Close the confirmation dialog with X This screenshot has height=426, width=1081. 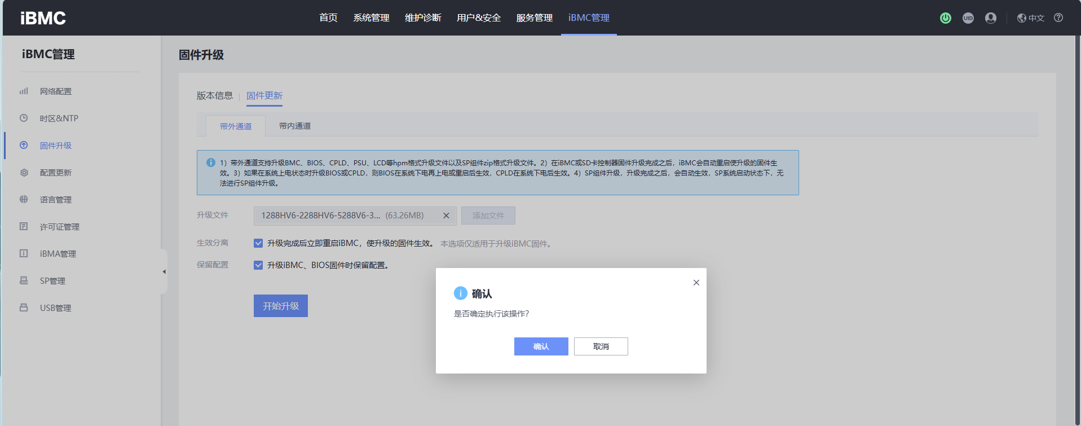coord(696,283)
